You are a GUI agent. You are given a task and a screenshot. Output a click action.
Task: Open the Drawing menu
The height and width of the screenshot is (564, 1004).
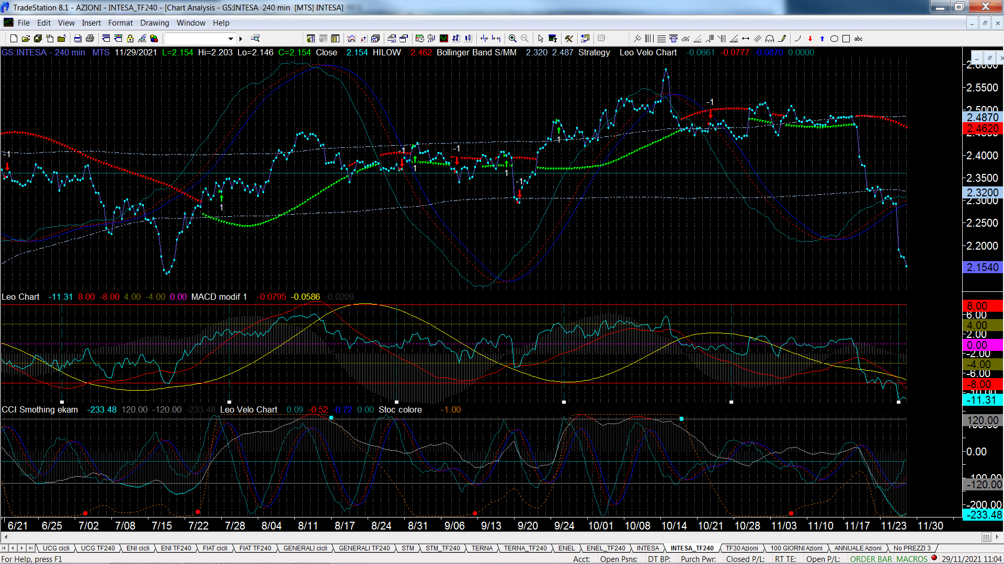(155, 23)
